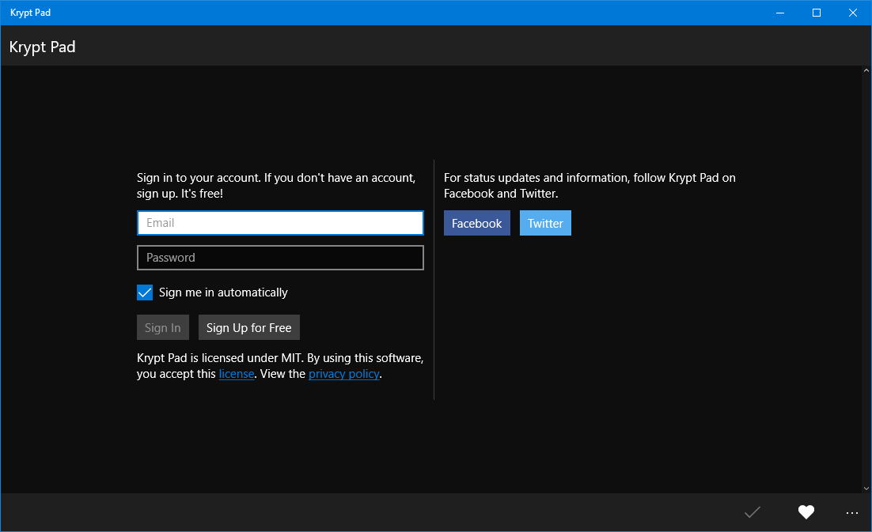
Task: Minimize the Krypt Pad window
Action: tap(780, 13)
